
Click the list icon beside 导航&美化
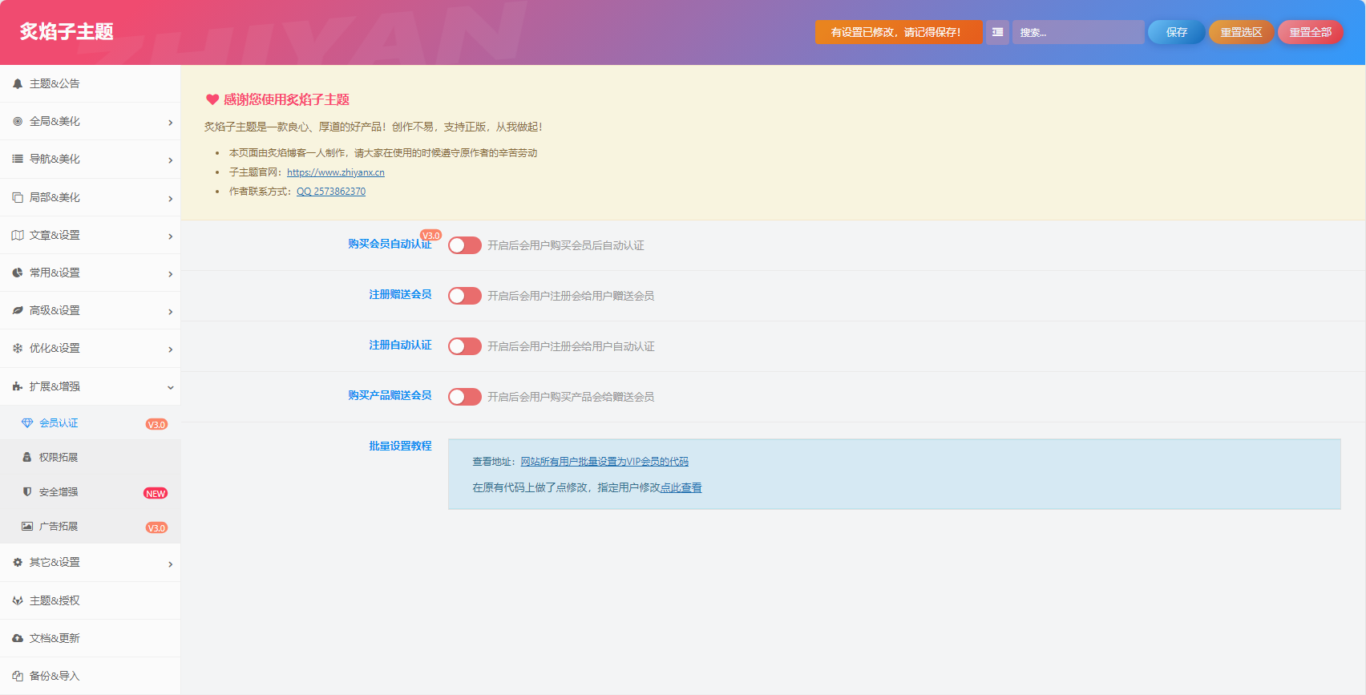click(x=18, y=160)
